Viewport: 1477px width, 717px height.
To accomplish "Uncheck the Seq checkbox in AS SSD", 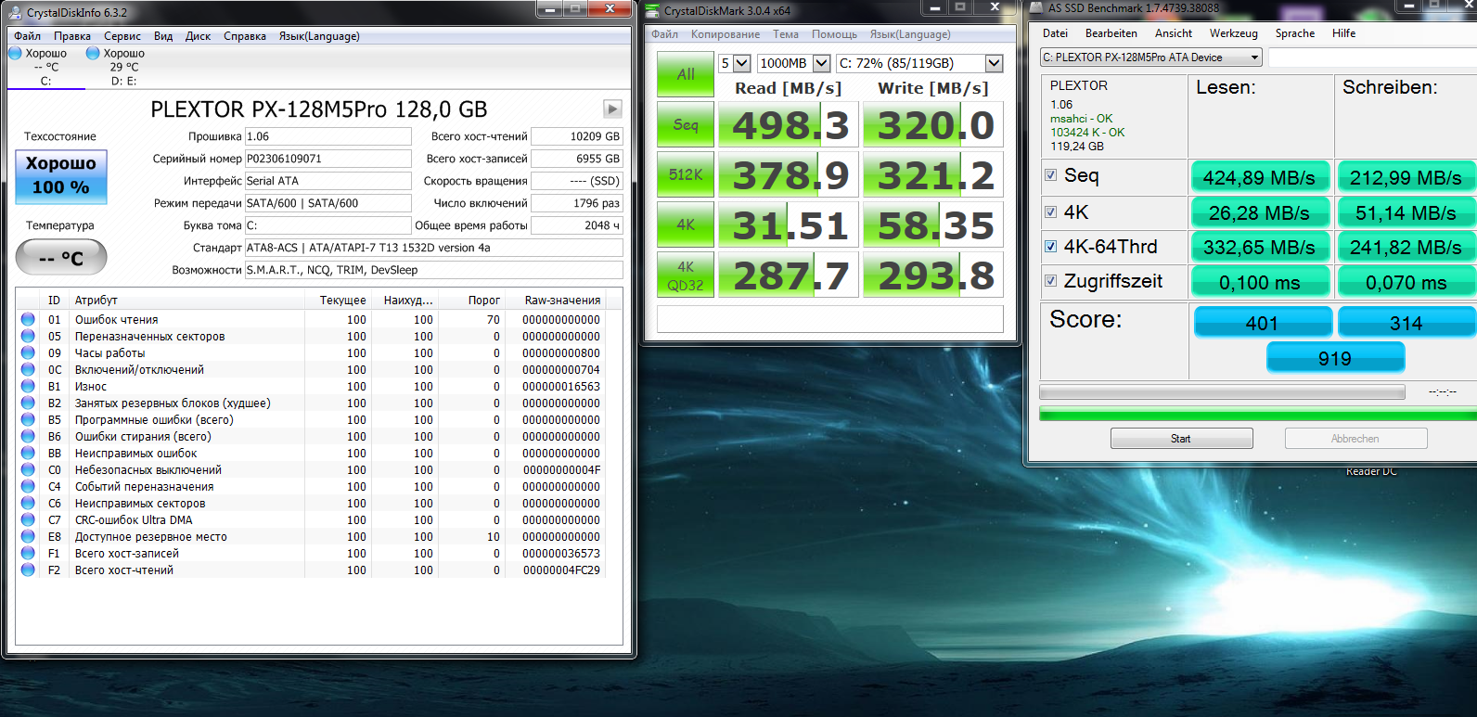I will click(x=1050, y=175).
